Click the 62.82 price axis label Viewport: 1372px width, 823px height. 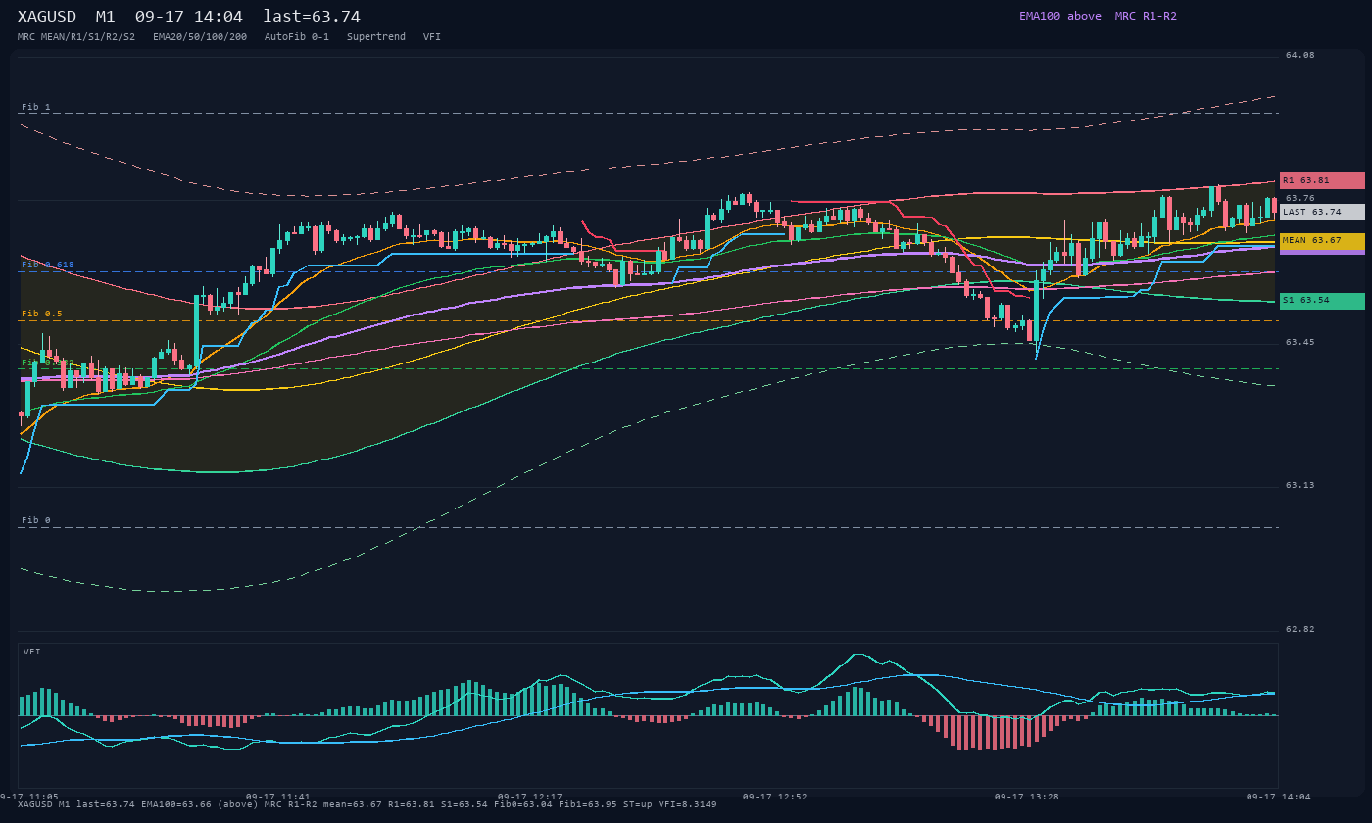[x=1300, y=629]
